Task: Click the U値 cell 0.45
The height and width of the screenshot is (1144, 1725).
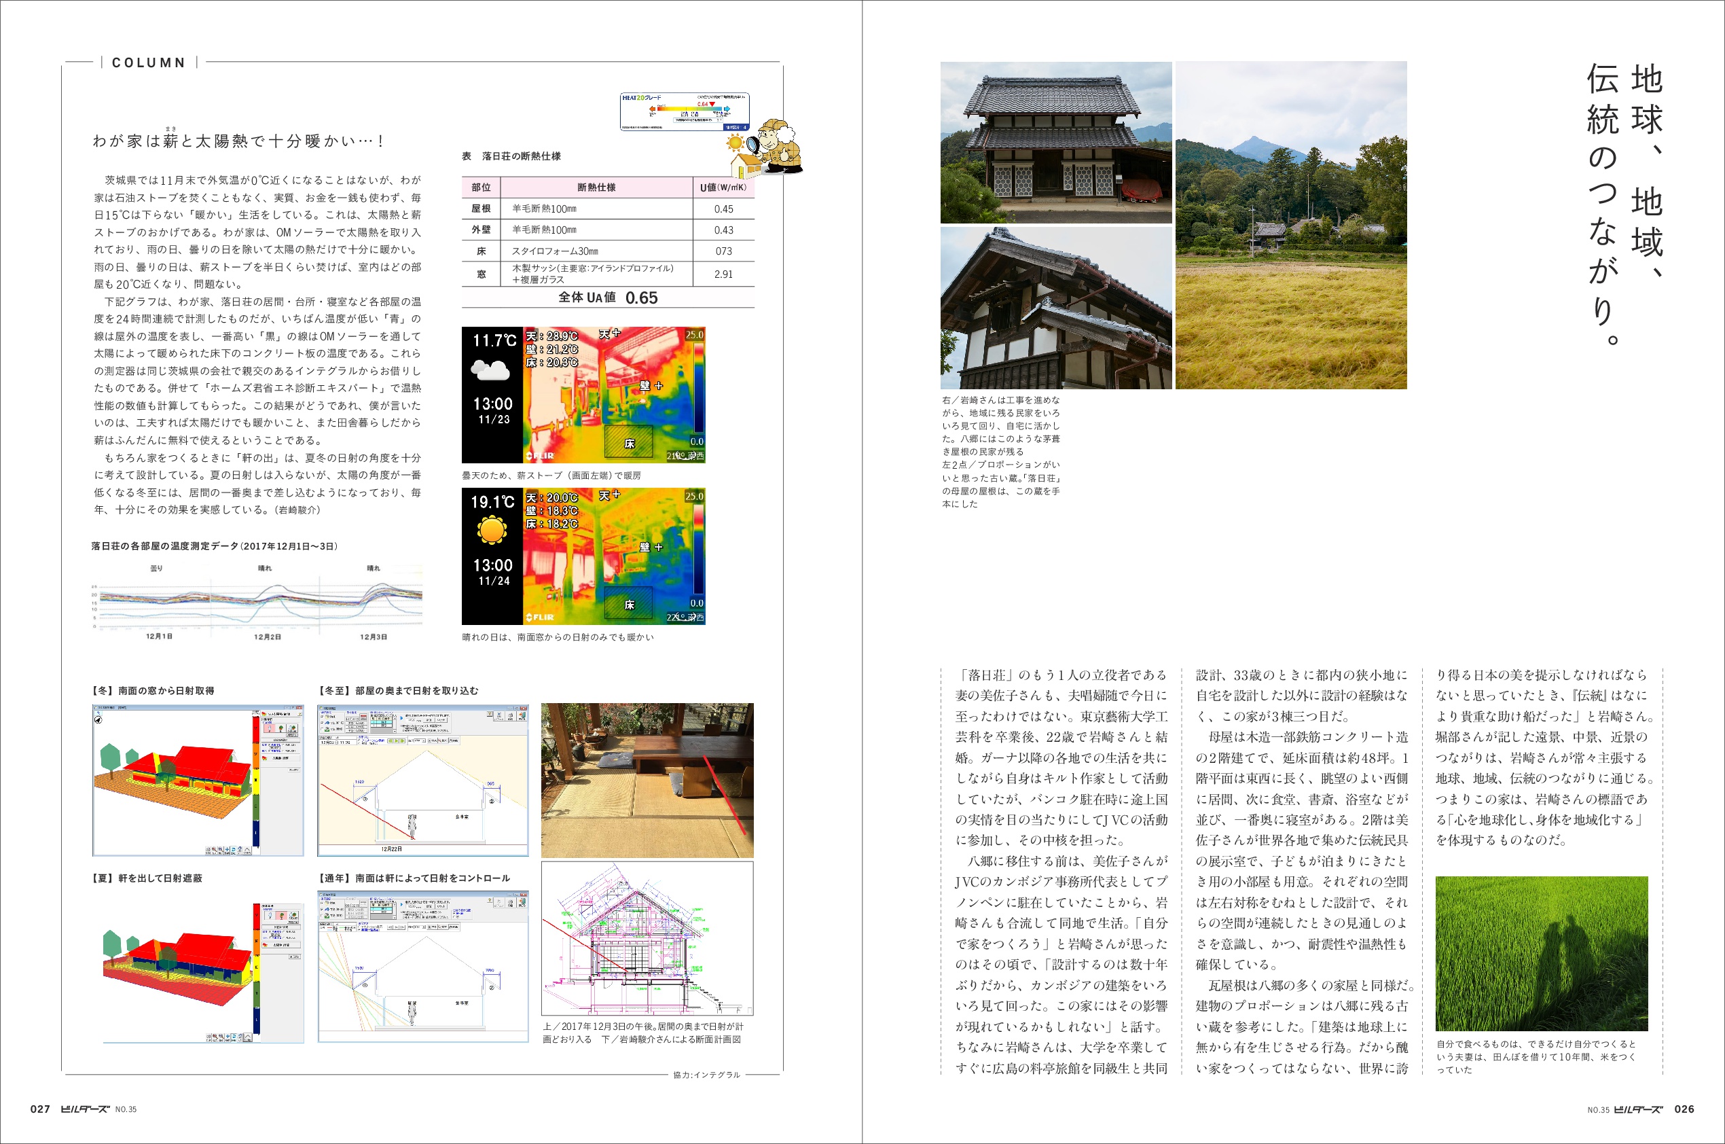Action: point(723,209)
